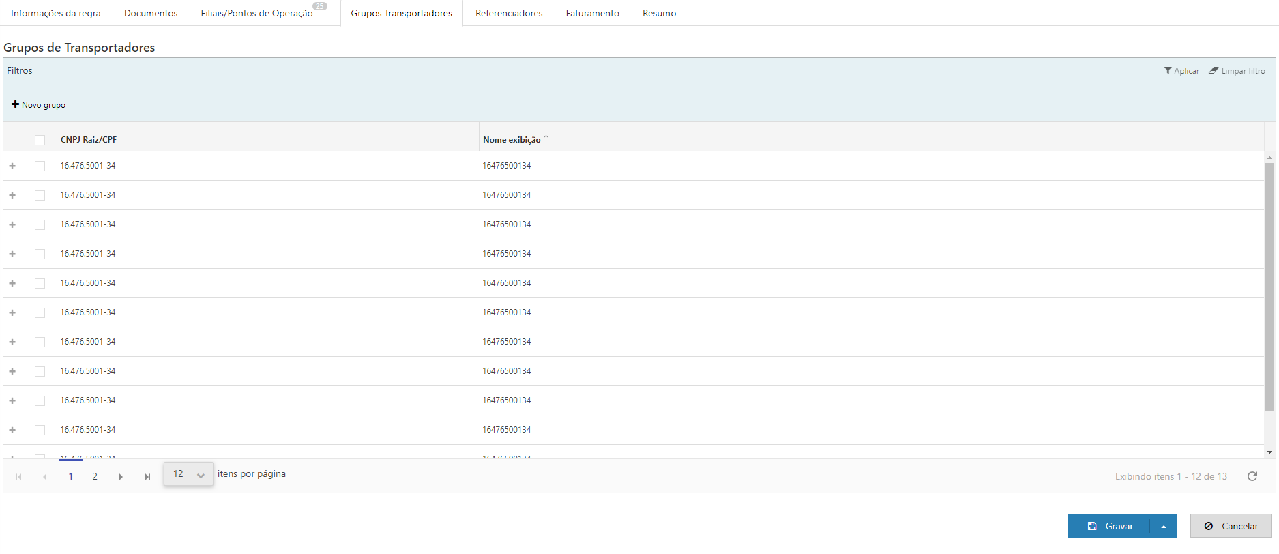Check the fifth row's checkbox

click(x=40, y=283)
